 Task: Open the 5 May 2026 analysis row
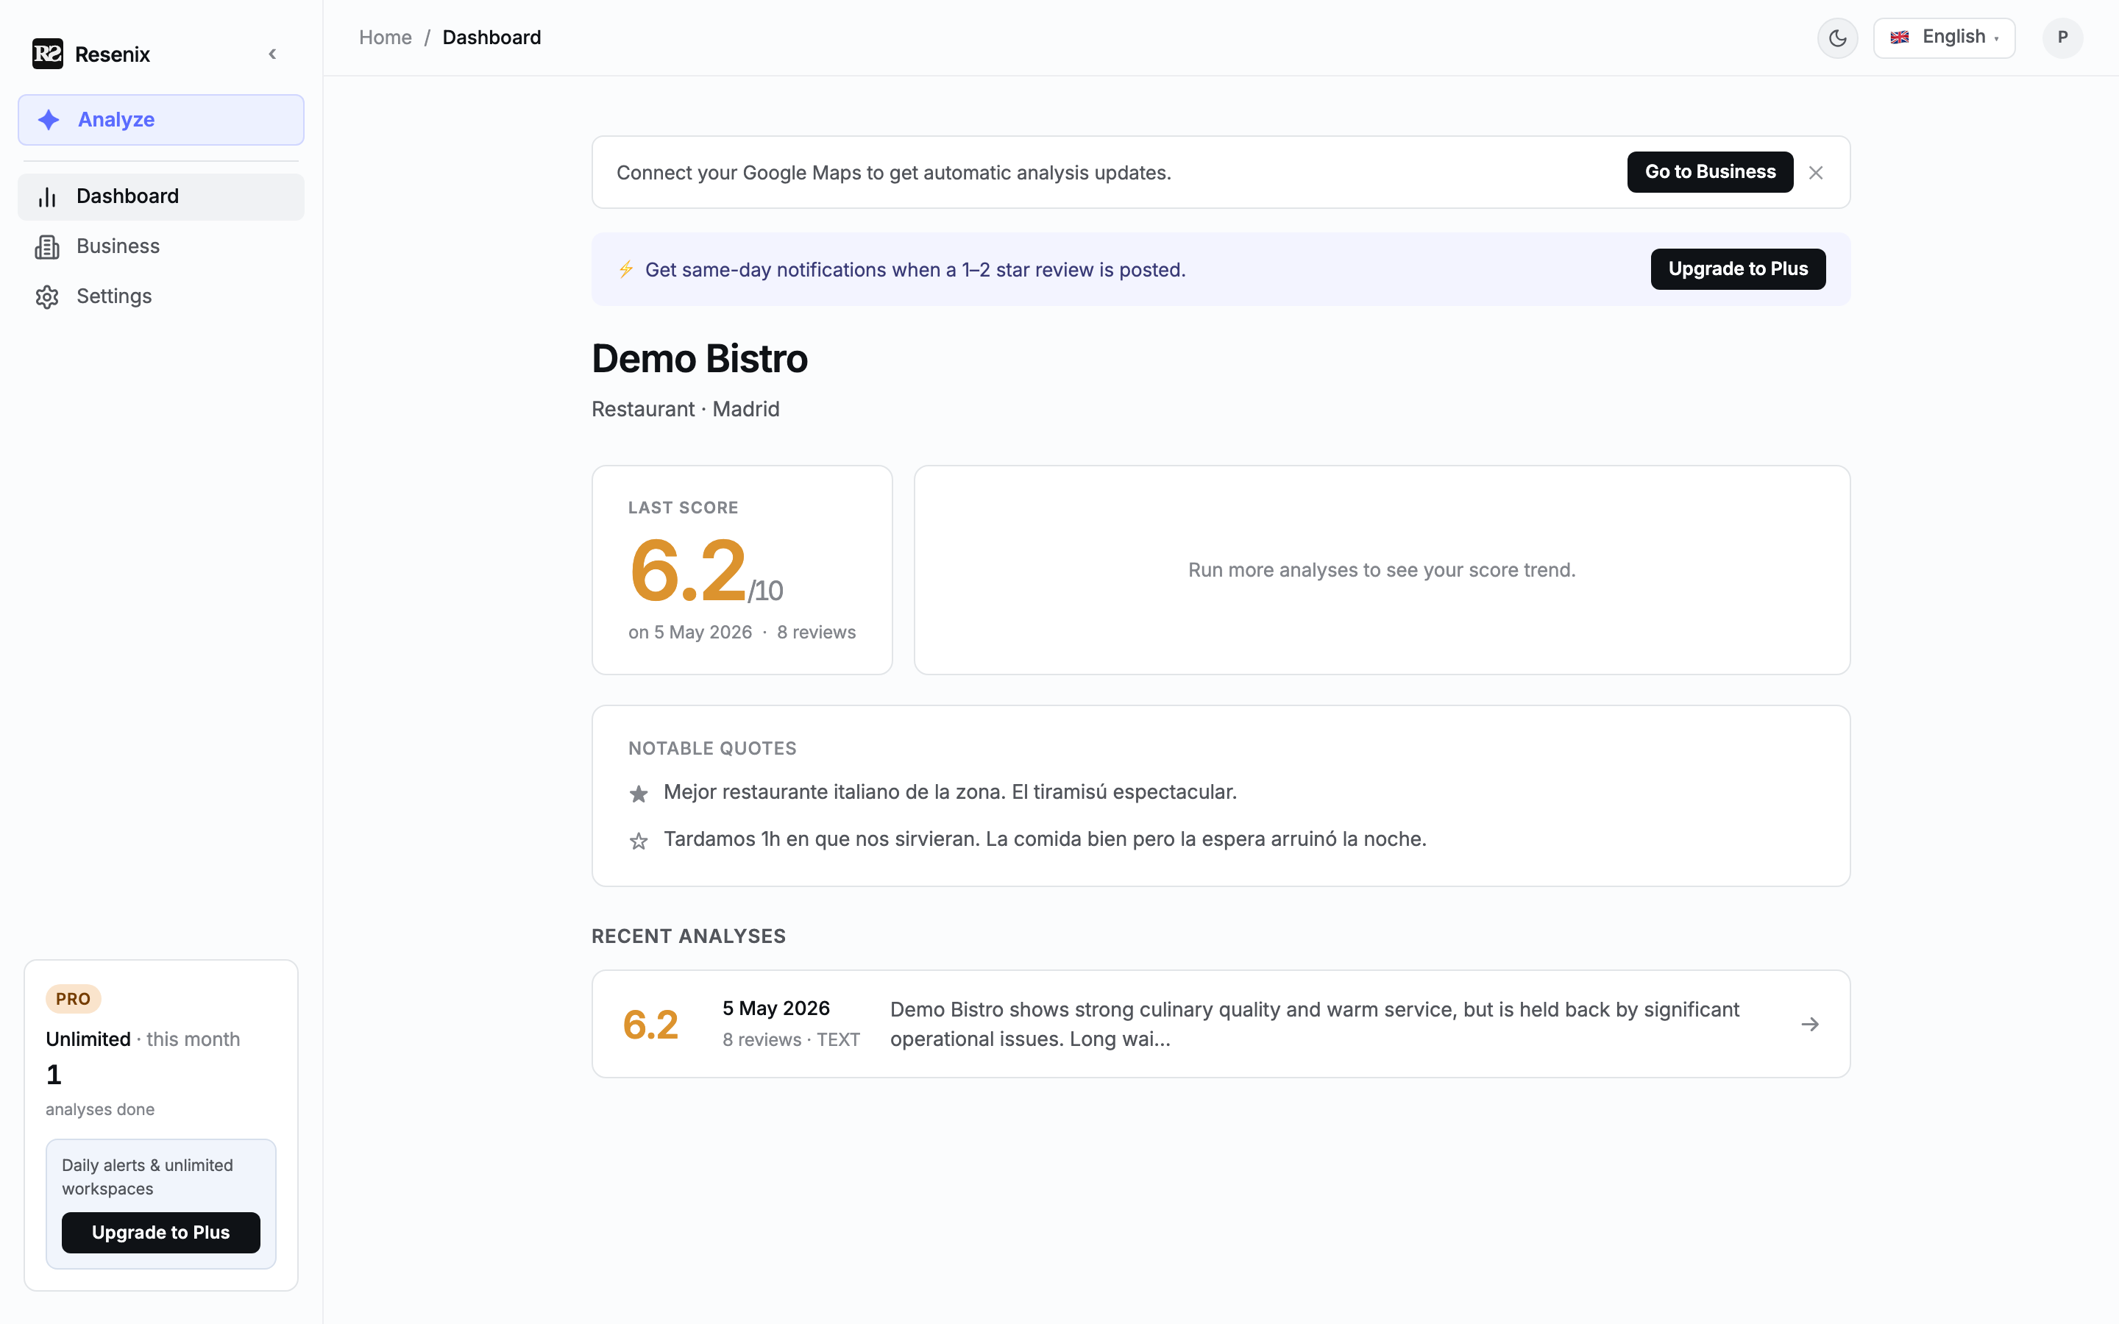click(x=1221, y=1024)
